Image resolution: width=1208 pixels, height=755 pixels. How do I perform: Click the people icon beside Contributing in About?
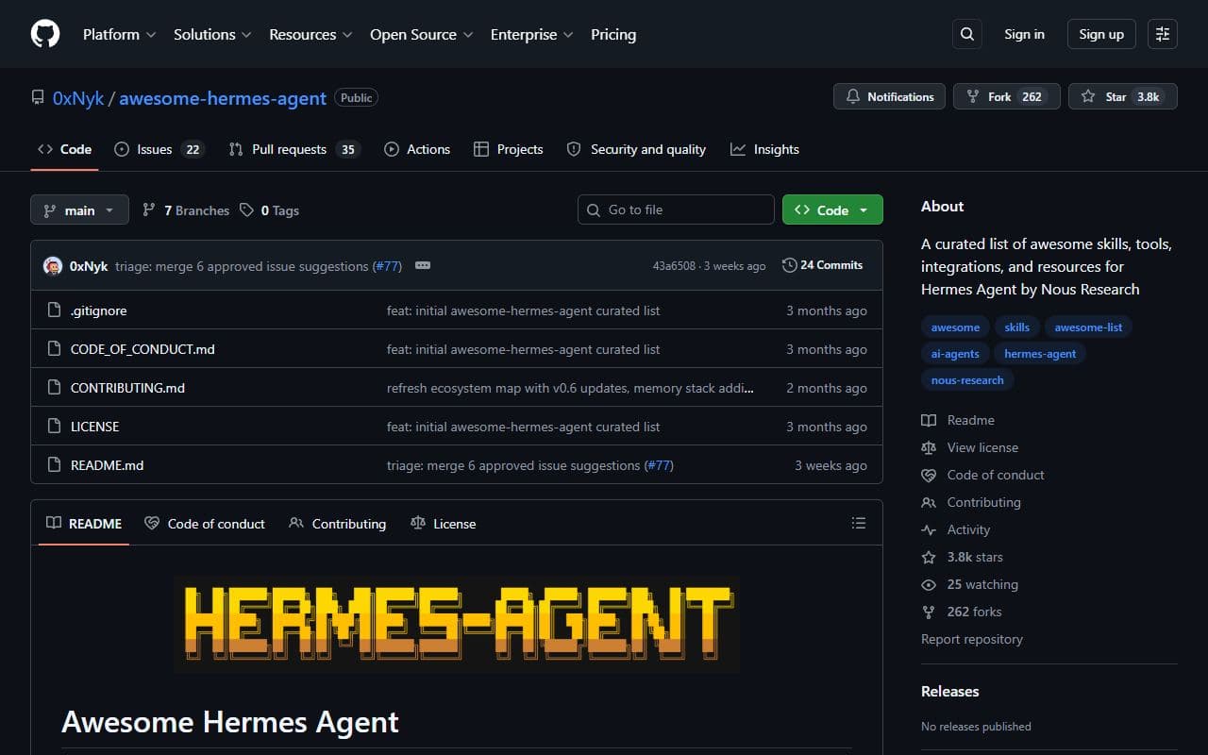click(x=929, y=502)
